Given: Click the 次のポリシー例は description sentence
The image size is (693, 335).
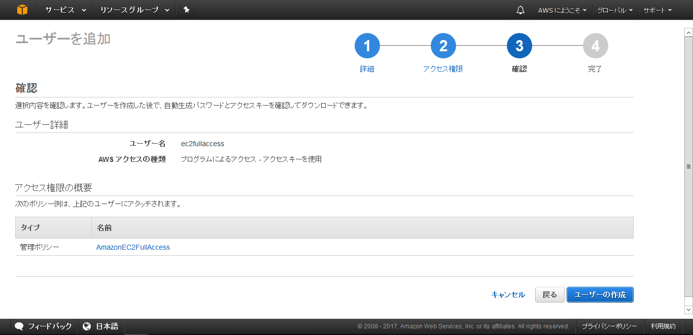Looking at the screenshot, I should coord(98,204).
